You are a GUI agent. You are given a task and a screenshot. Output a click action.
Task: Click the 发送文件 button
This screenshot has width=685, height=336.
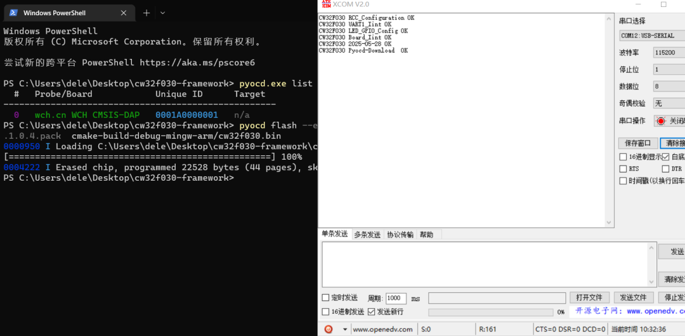634,298
